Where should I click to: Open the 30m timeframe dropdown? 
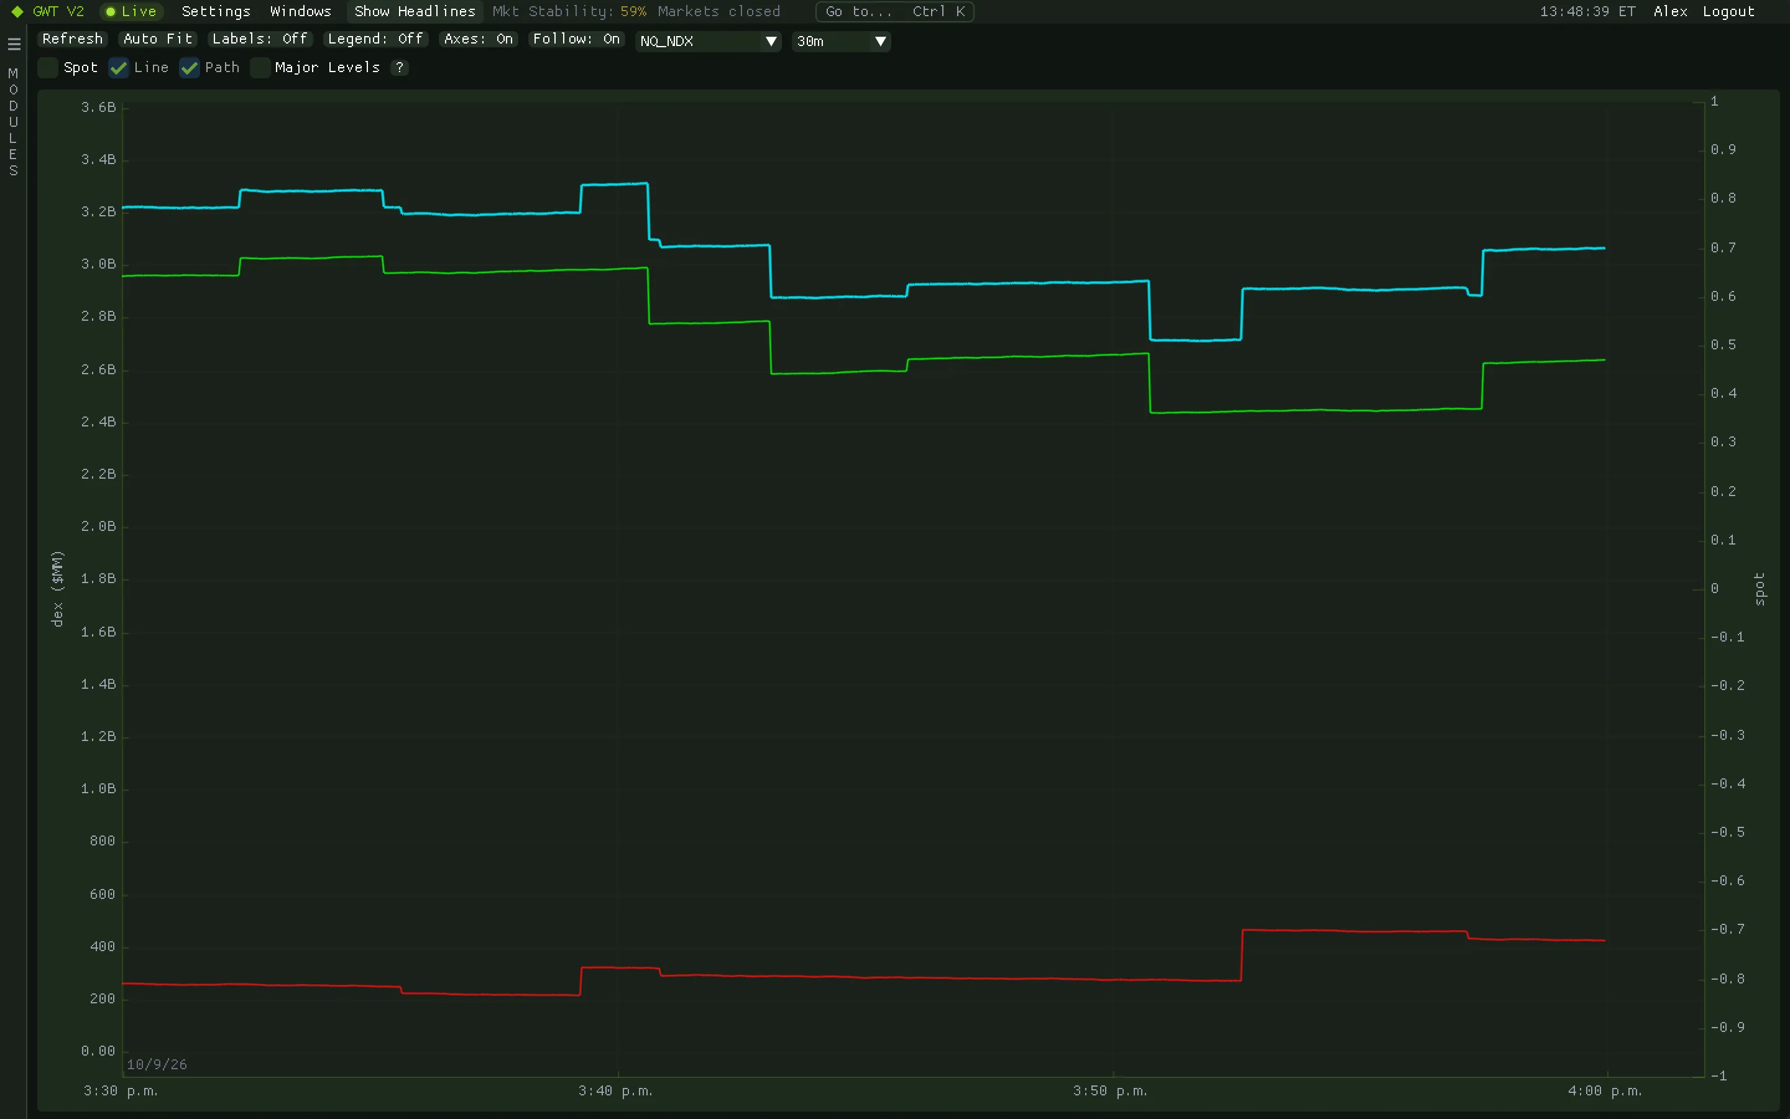point(841,42)
